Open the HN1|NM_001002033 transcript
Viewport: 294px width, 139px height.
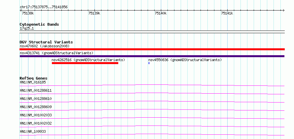(x=36, y=115)
